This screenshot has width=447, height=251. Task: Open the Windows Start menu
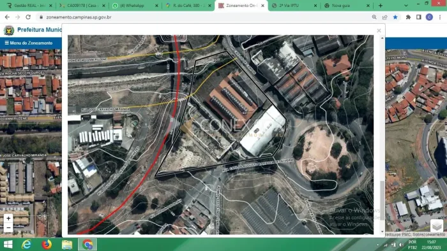(8, 245)
